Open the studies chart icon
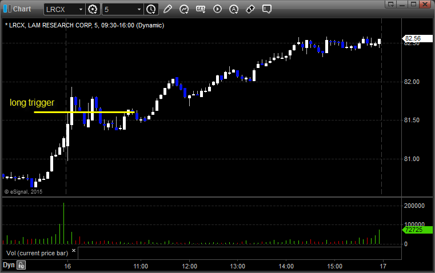The height and width of the screenshot is (273, 435). pyautogui.click(x=184, y=9)
